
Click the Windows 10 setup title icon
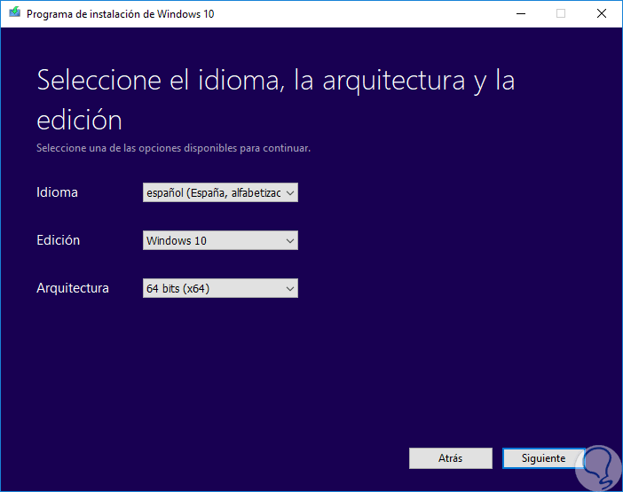coord(15,12)
